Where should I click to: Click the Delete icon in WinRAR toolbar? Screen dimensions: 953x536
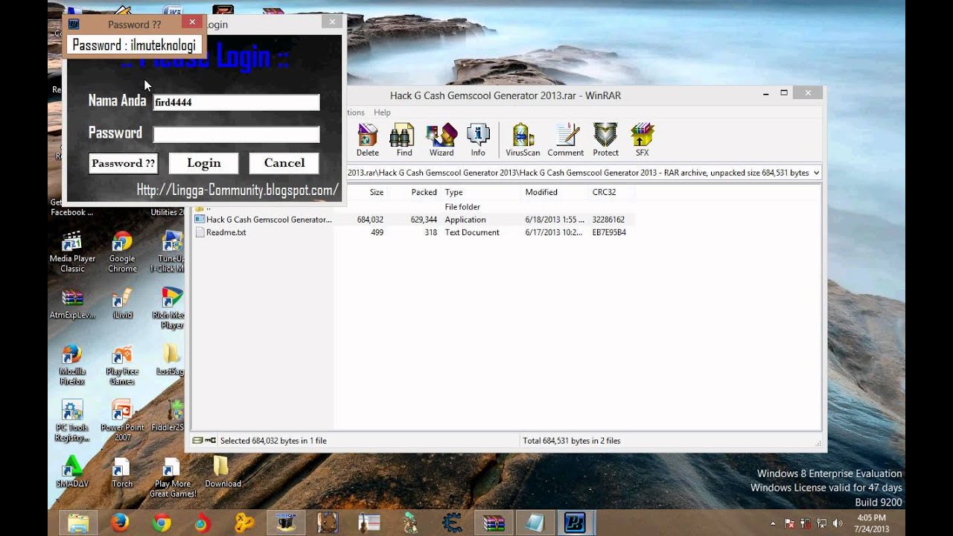pos(367,140)
